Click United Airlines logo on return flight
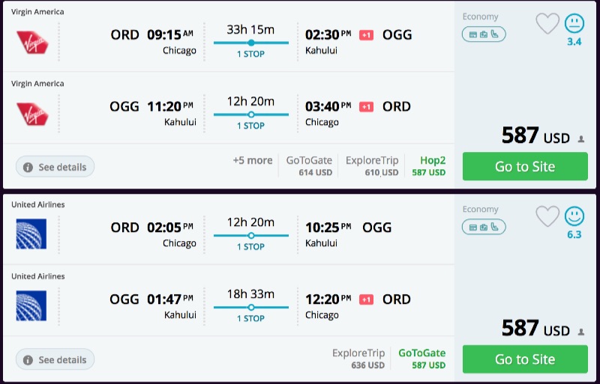 click(31, 306)
